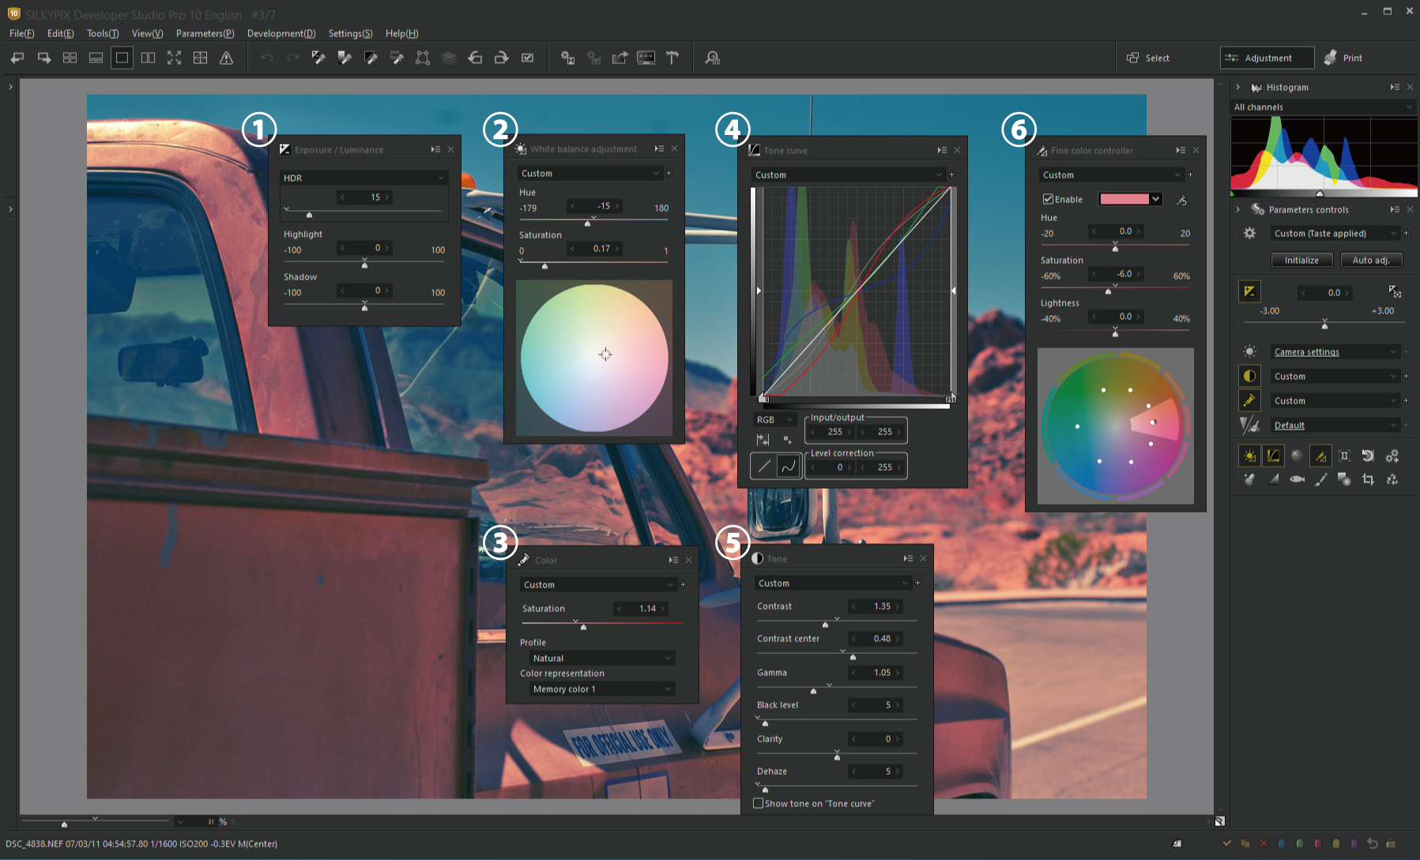Open 'All channels' histogram dropdown
This screenshot has width=1420, height=860.
(x=1323, y=107)
